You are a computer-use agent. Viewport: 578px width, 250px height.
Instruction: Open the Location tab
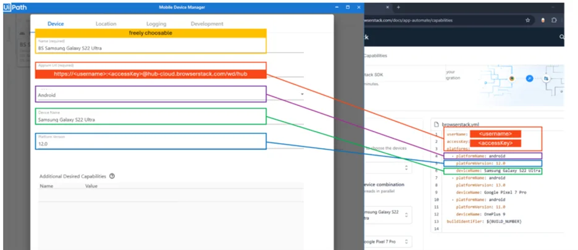106,23
